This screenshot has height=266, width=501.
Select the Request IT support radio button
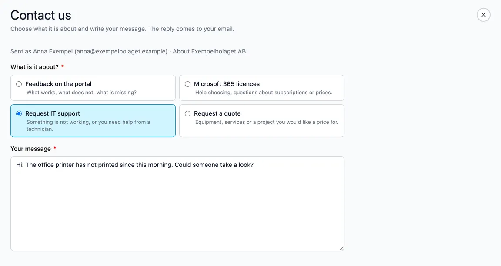[19, 114]
